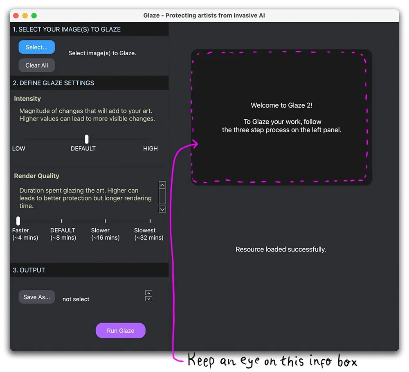Maximize the Glaze window

tap(34, 16)
